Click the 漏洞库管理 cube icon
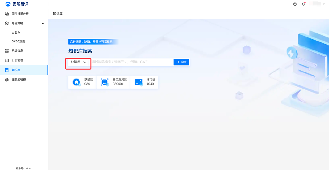The width and height of the screenshot is (329, 170). click(x=7, y=80)
